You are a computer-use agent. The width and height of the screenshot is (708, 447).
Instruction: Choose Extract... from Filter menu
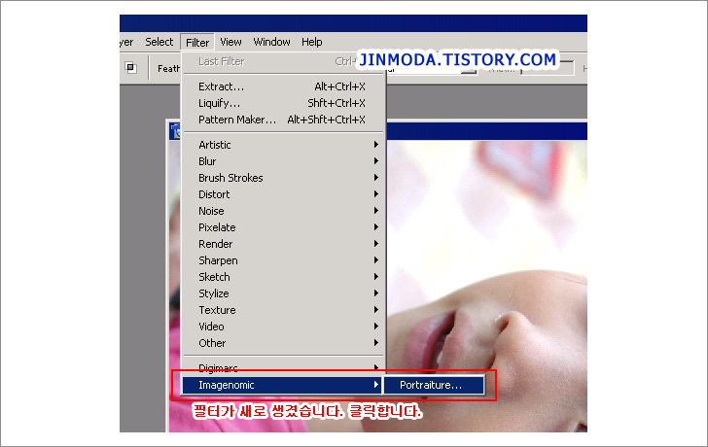point(283,86)
